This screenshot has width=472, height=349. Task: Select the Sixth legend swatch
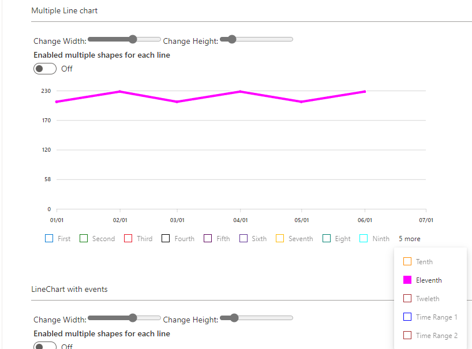coord(253,238)
